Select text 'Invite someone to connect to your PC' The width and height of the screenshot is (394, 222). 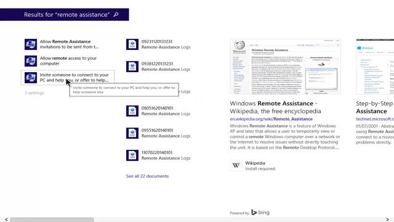tap(74, 78)
